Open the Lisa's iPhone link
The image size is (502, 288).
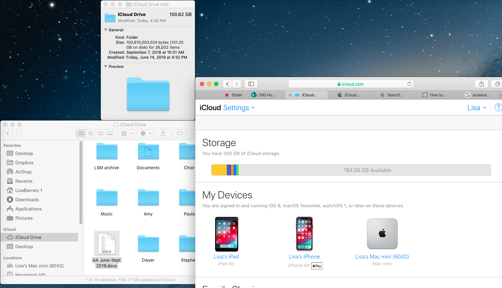pyautogui.click(x=304, y=257)
